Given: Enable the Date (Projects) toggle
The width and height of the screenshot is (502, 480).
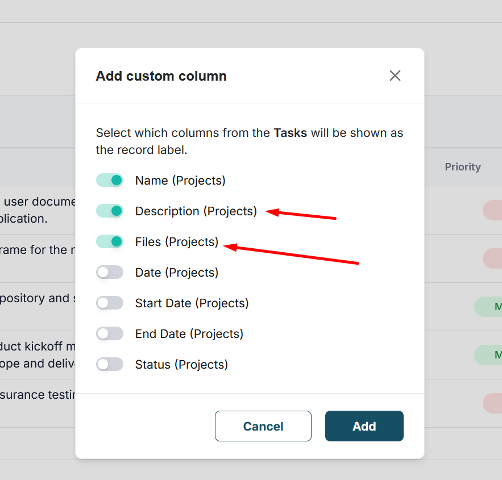Looking at the screenshot, I should click(110, 273).
